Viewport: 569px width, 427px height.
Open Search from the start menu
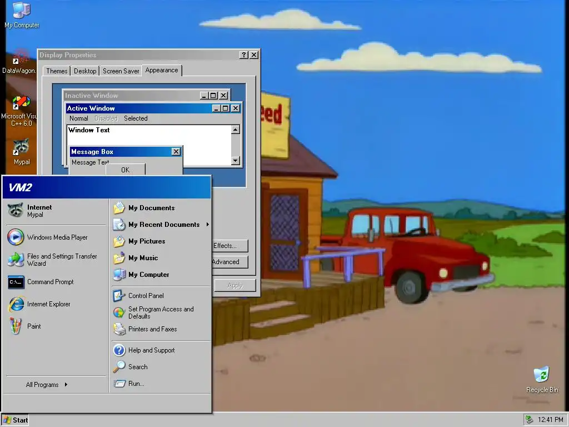[161, 367]
